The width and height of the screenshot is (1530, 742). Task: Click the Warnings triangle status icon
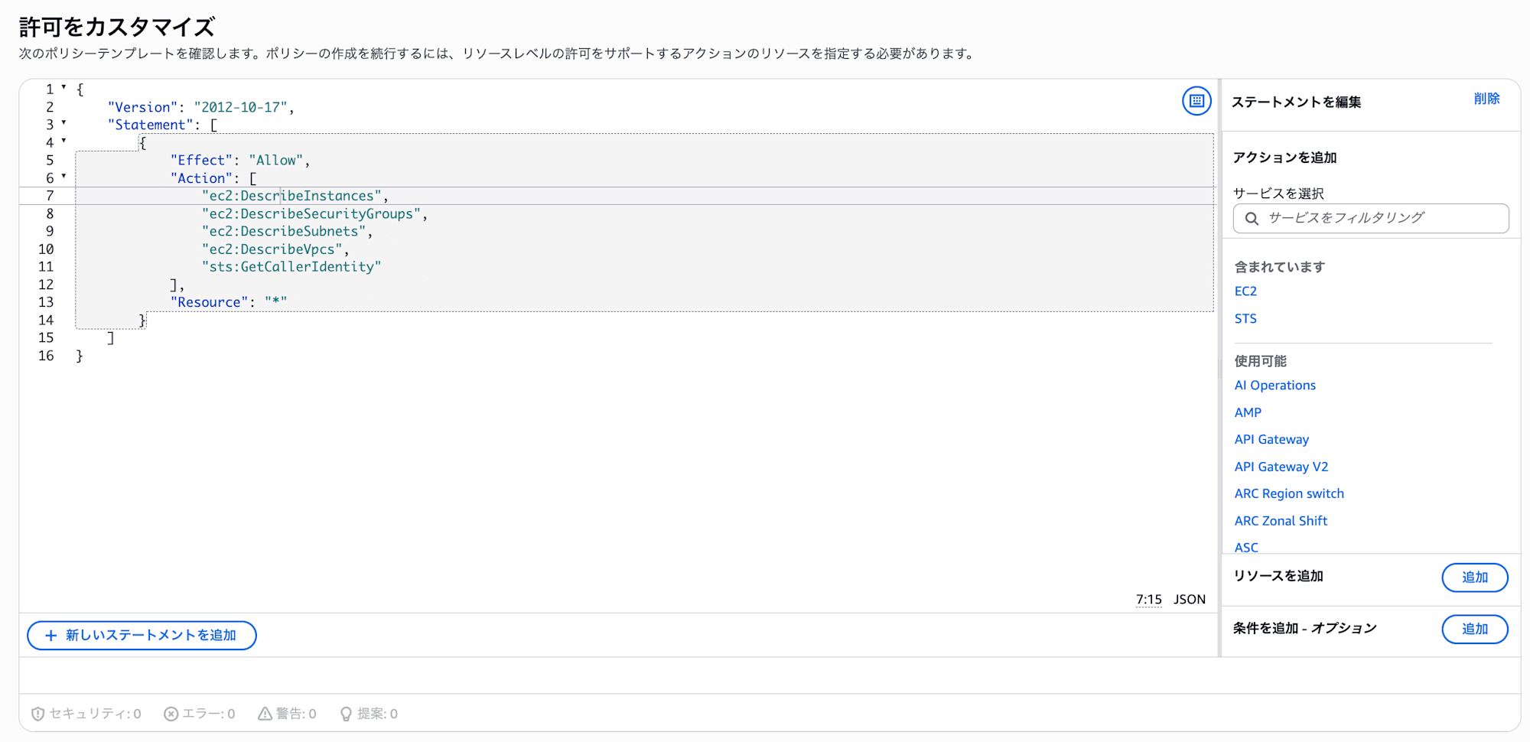265,714
